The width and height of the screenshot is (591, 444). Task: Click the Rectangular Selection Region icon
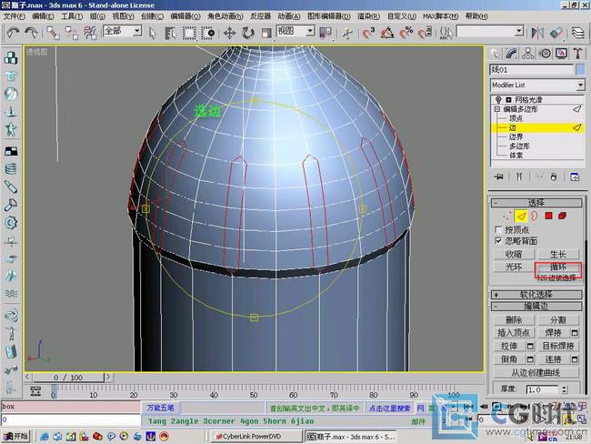(189, 33)
